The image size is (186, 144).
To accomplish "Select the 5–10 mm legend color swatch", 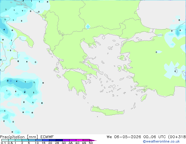I will [32, 140].
